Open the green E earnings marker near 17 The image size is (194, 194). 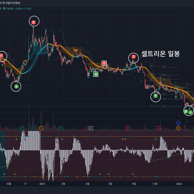pyautogui.click(x=22, y=128)
